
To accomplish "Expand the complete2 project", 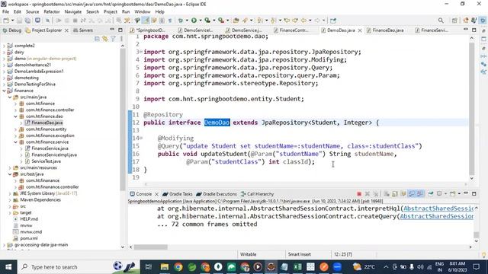I will coord(5,46).
